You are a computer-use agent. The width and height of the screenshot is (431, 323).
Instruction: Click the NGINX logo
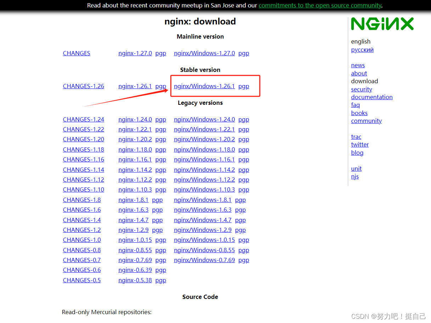point(382,24)
